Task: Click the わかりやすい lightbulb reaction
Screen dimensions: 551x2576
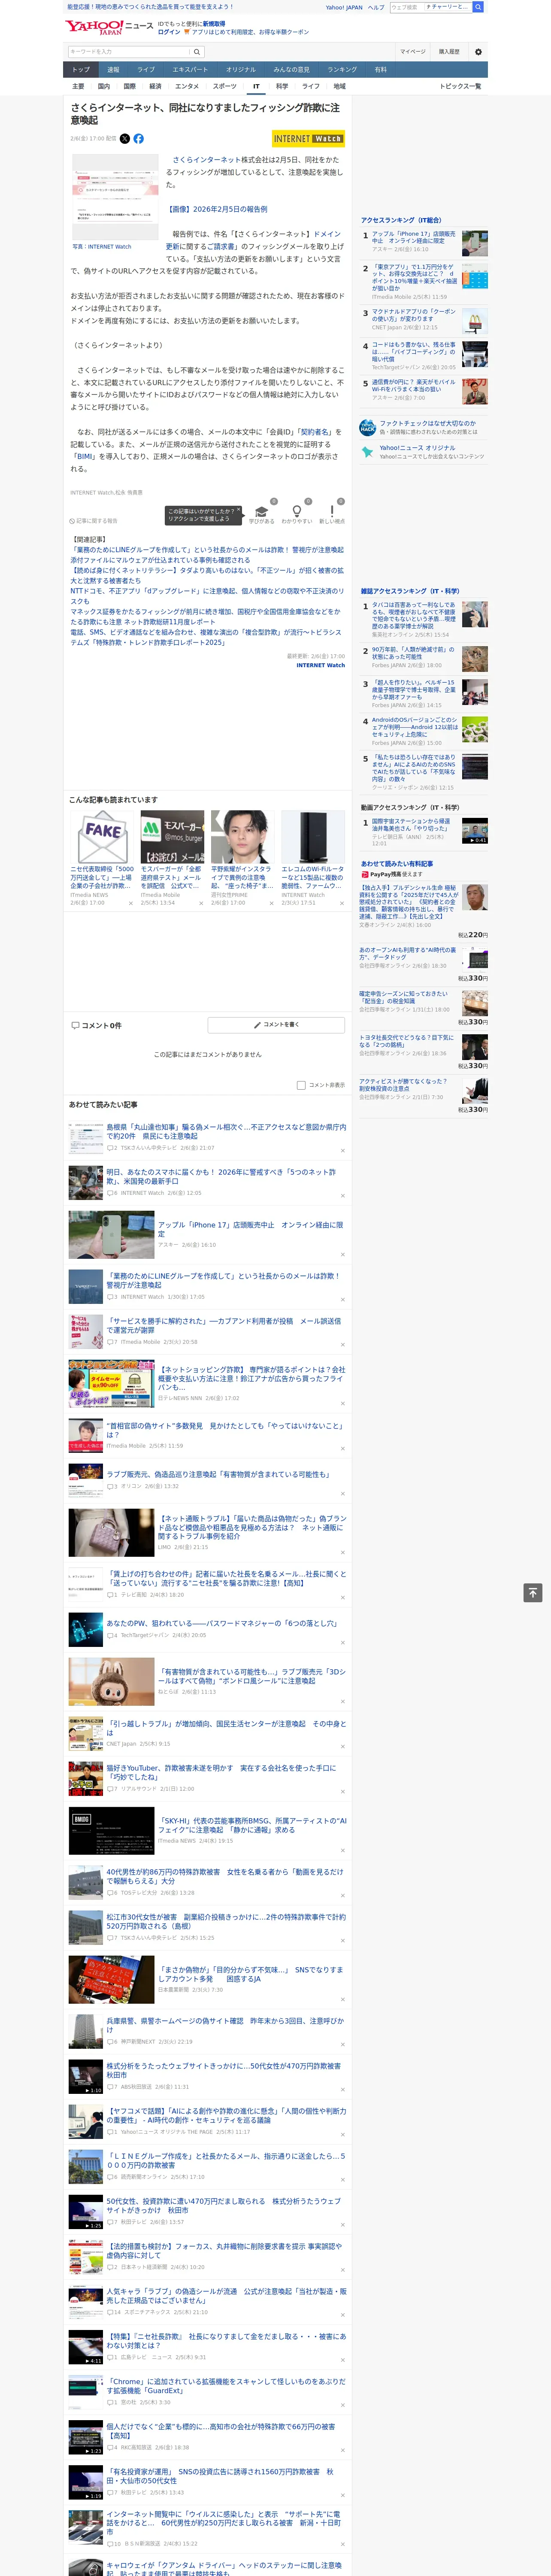Action: 297,514
